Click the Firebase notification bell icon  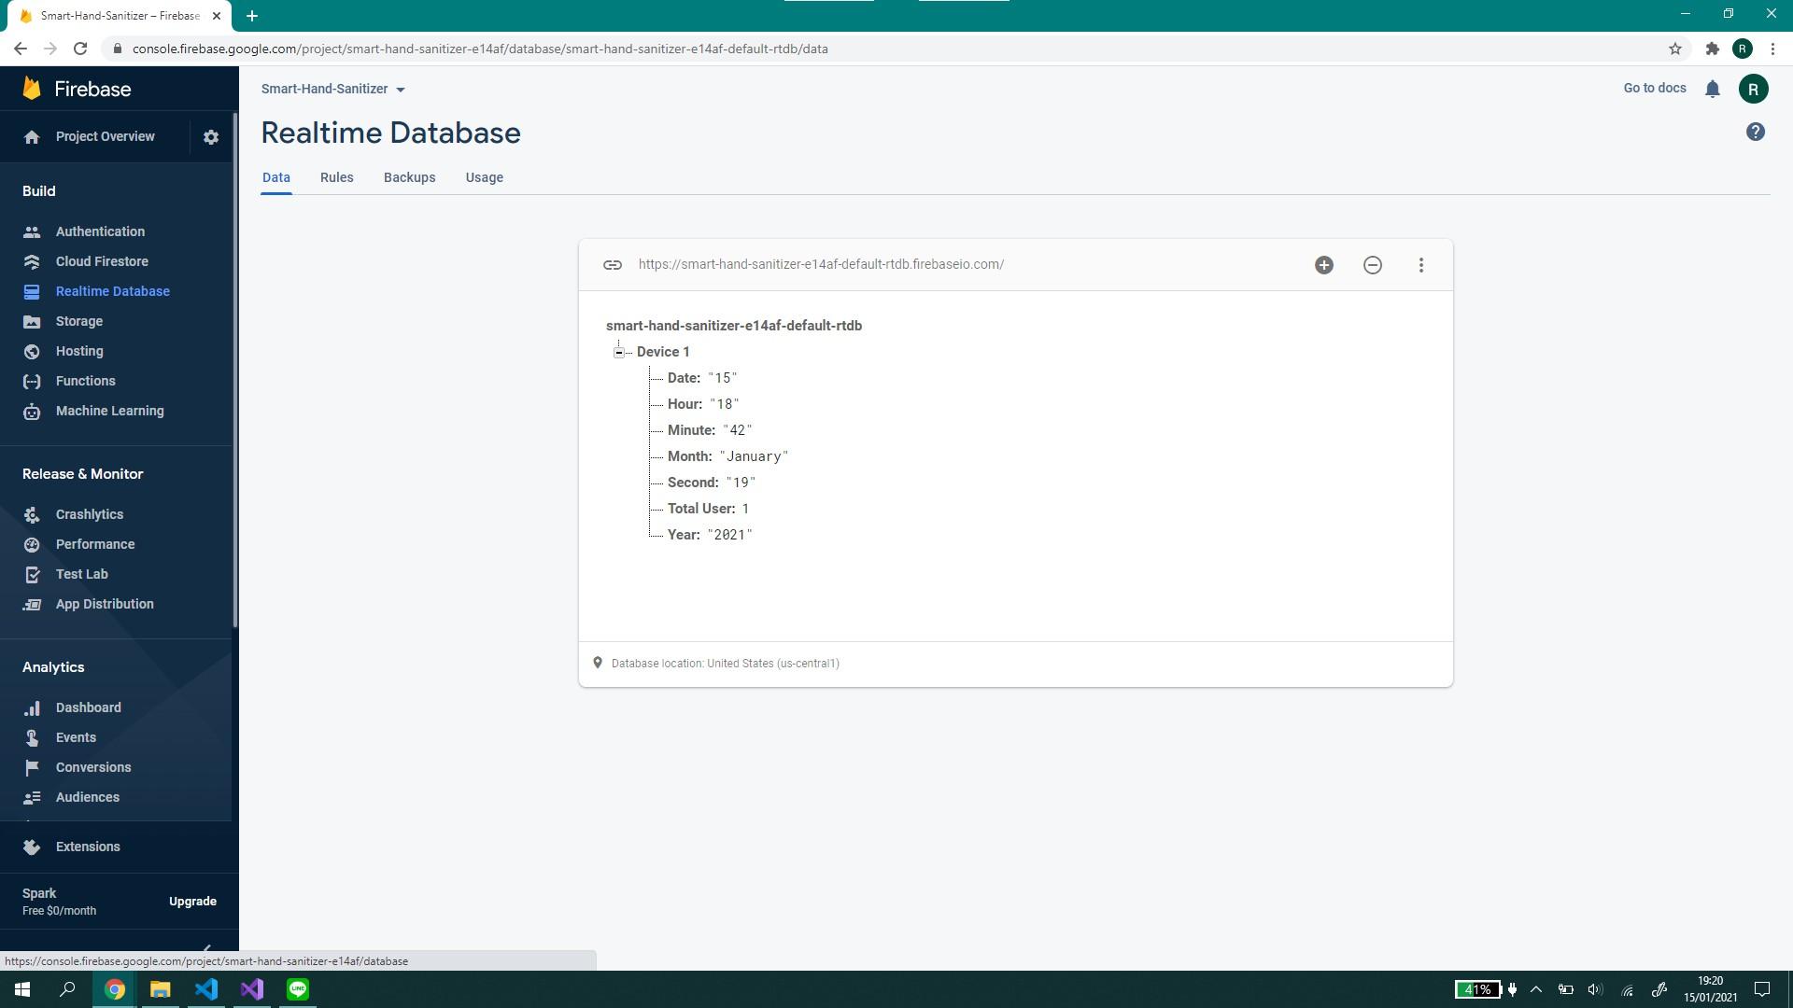[1713, 88]
